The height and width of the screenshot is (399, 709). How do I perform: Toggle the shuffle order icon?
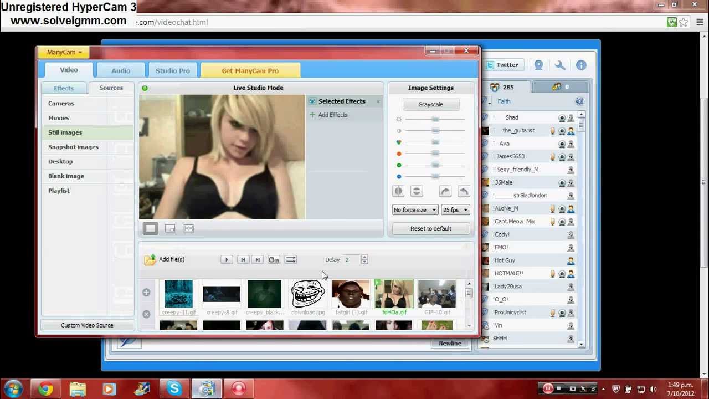pyautogui.click(x=291, y=259)
